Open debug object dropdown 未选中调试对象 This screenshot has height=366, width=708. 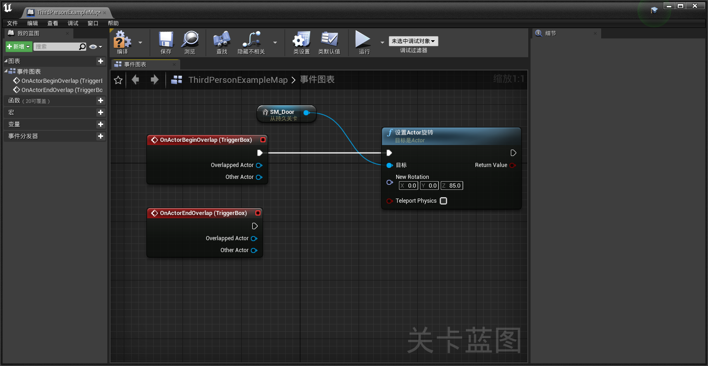point(414,41)
